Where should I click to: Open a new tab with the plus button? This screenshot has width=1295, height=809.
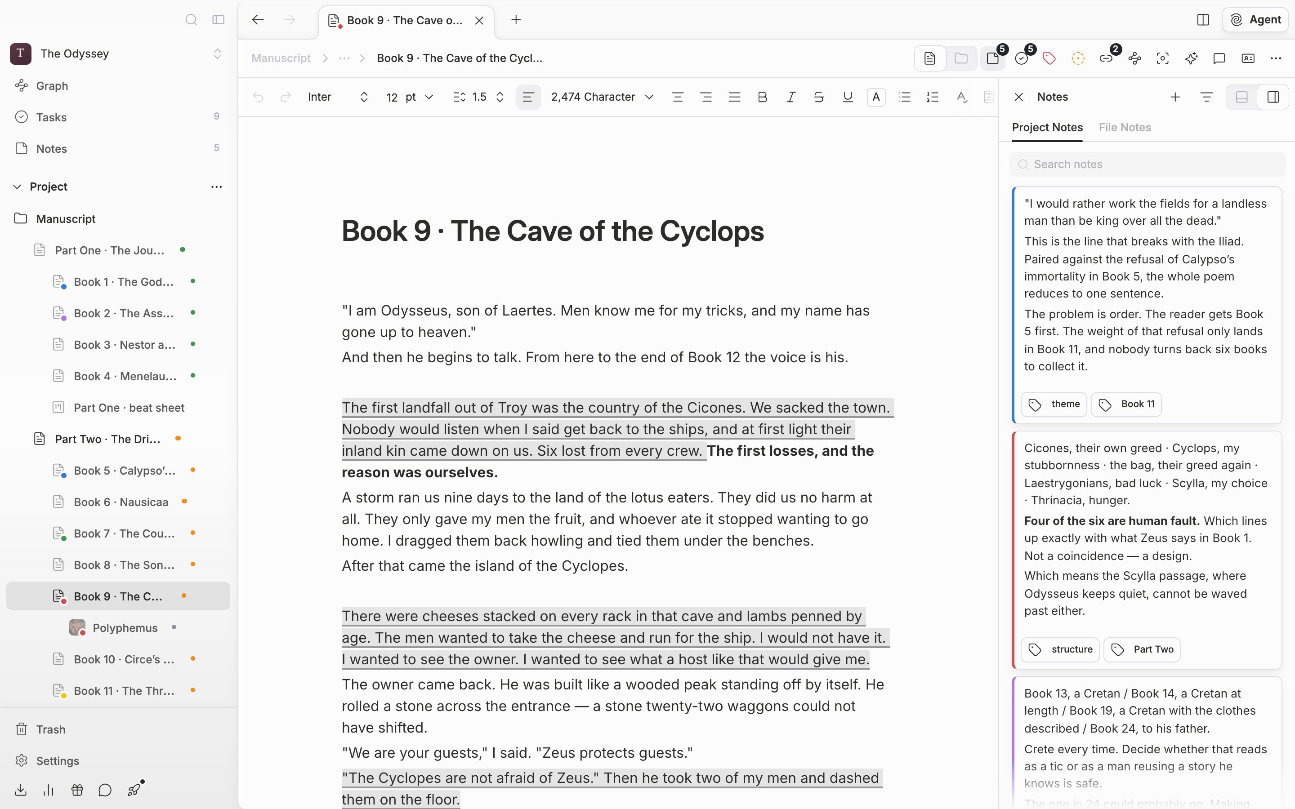[x=516, y=20]
